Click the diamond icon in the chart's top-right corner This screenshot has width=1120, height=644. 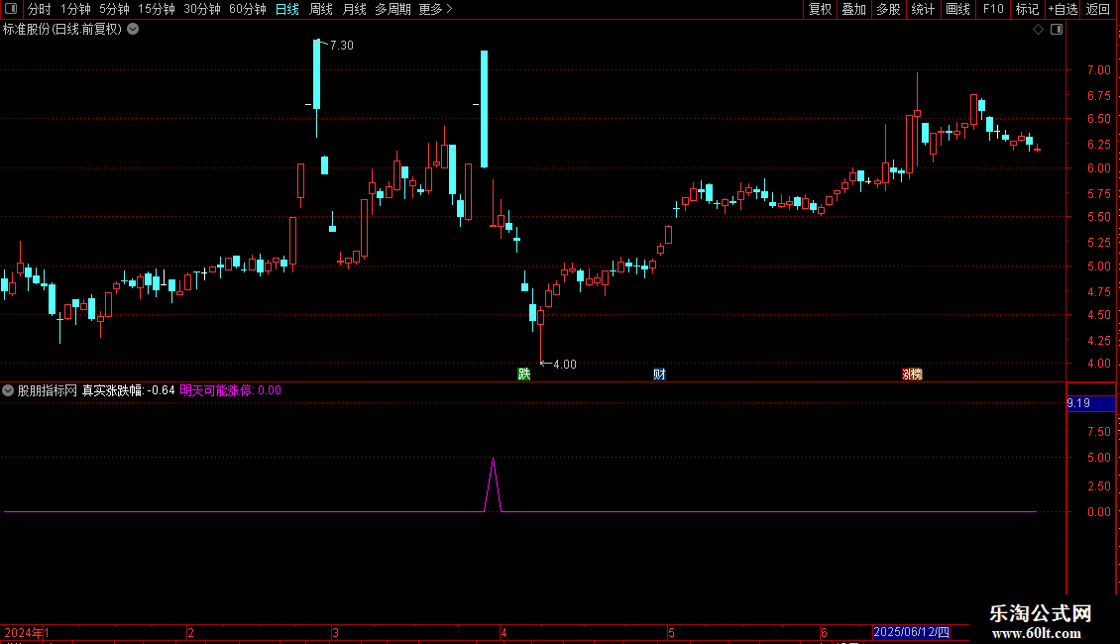[x=1038, y=30]
